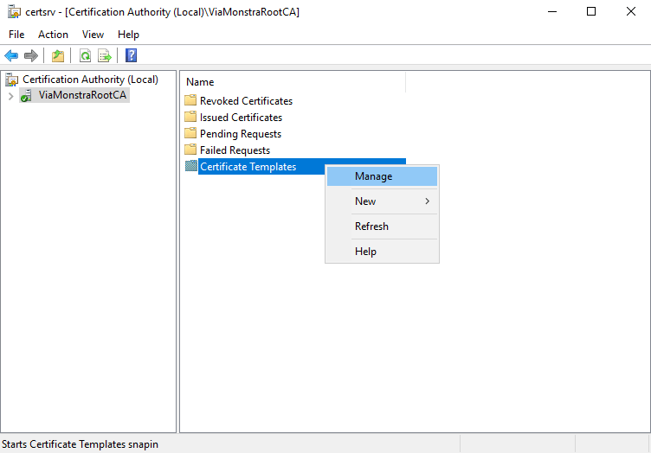Select the Issued Certificates folder icon
The height and width of the screenshot is (453, 651).
tap(191, 118)
